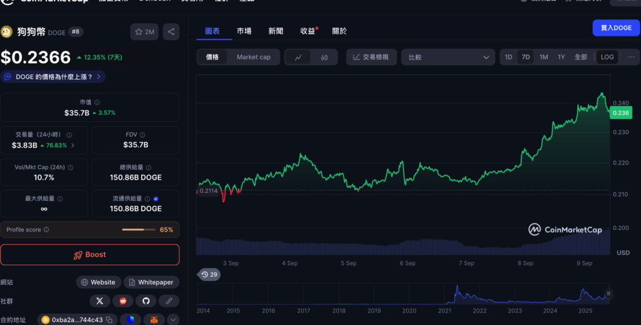Image resolution: width=641 pixels, height=325 pixels.
Task: Select 價格 price chart mode
Action: 212,57
